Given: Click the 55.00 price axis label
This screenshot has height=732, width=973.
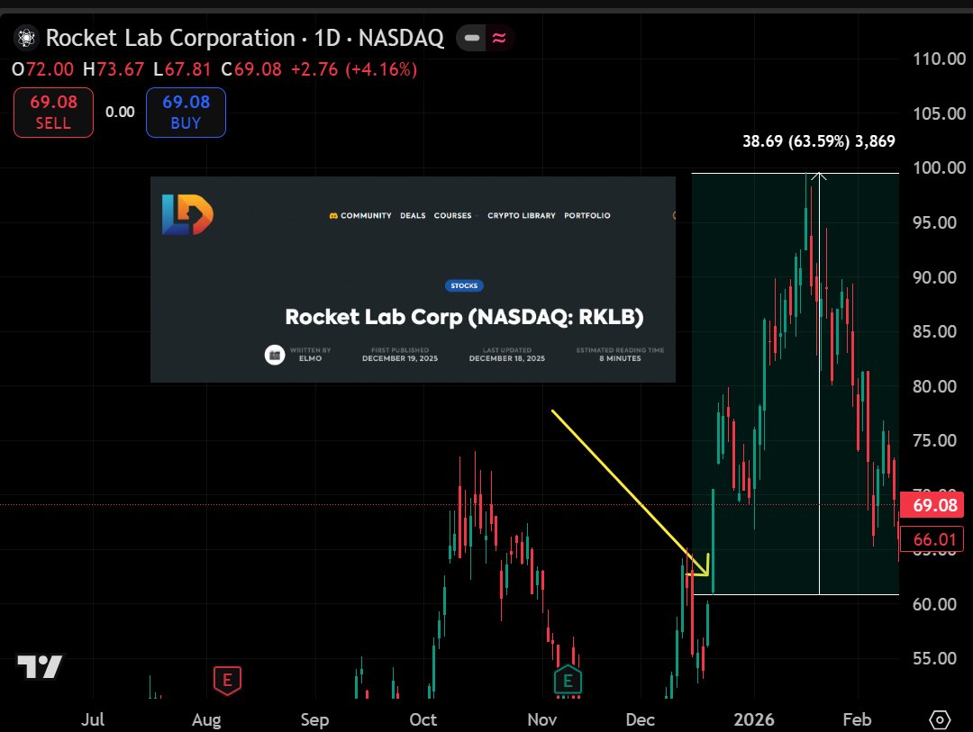Looking at the screenshot, I should (934, 658).
